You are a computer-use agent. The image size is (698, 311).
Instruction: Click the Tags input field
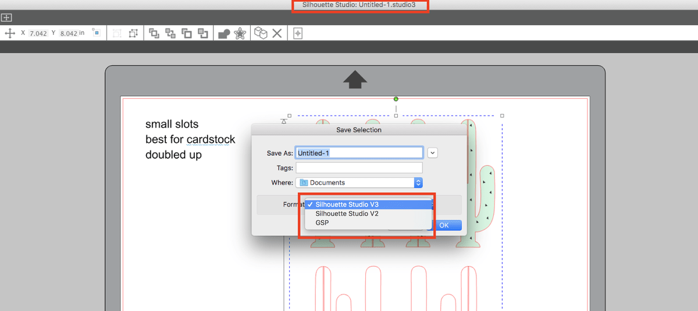pos(359,167)
